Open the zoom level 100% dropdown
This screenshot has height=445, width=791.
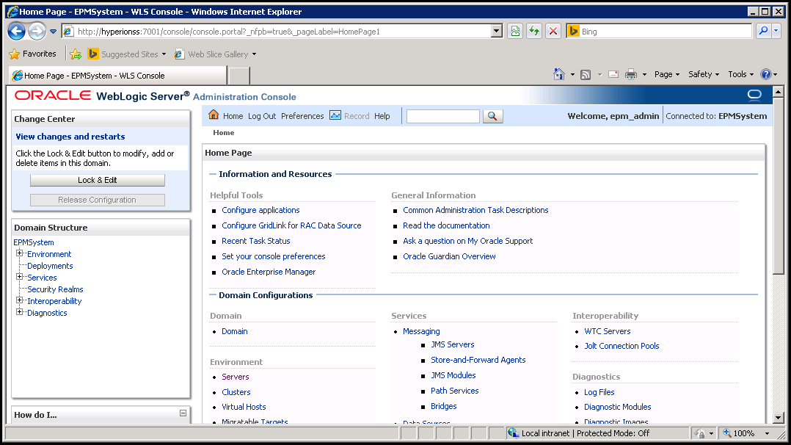tap(768, 433)
